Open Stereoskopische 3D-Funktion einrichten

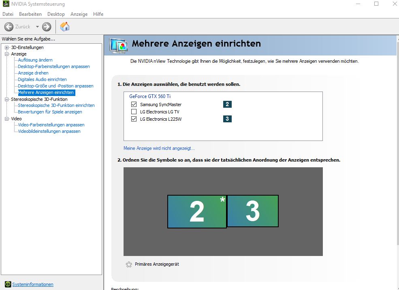pyautogui.click(x=56, y=105)
